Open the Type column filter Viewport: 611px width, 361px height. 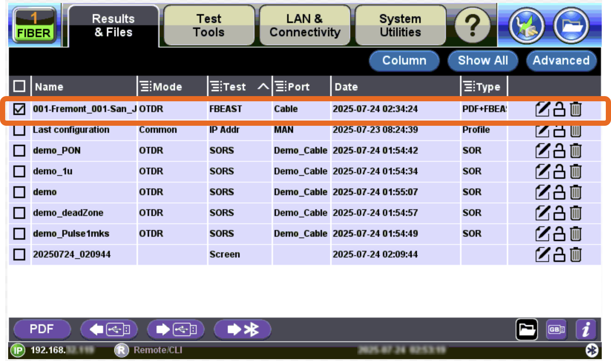[469, 87]
